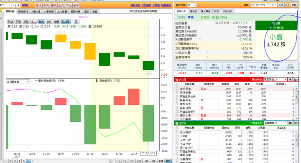Open the 統計天數 dropdown
Screen dimensions: 301x163
pos(194,5)
